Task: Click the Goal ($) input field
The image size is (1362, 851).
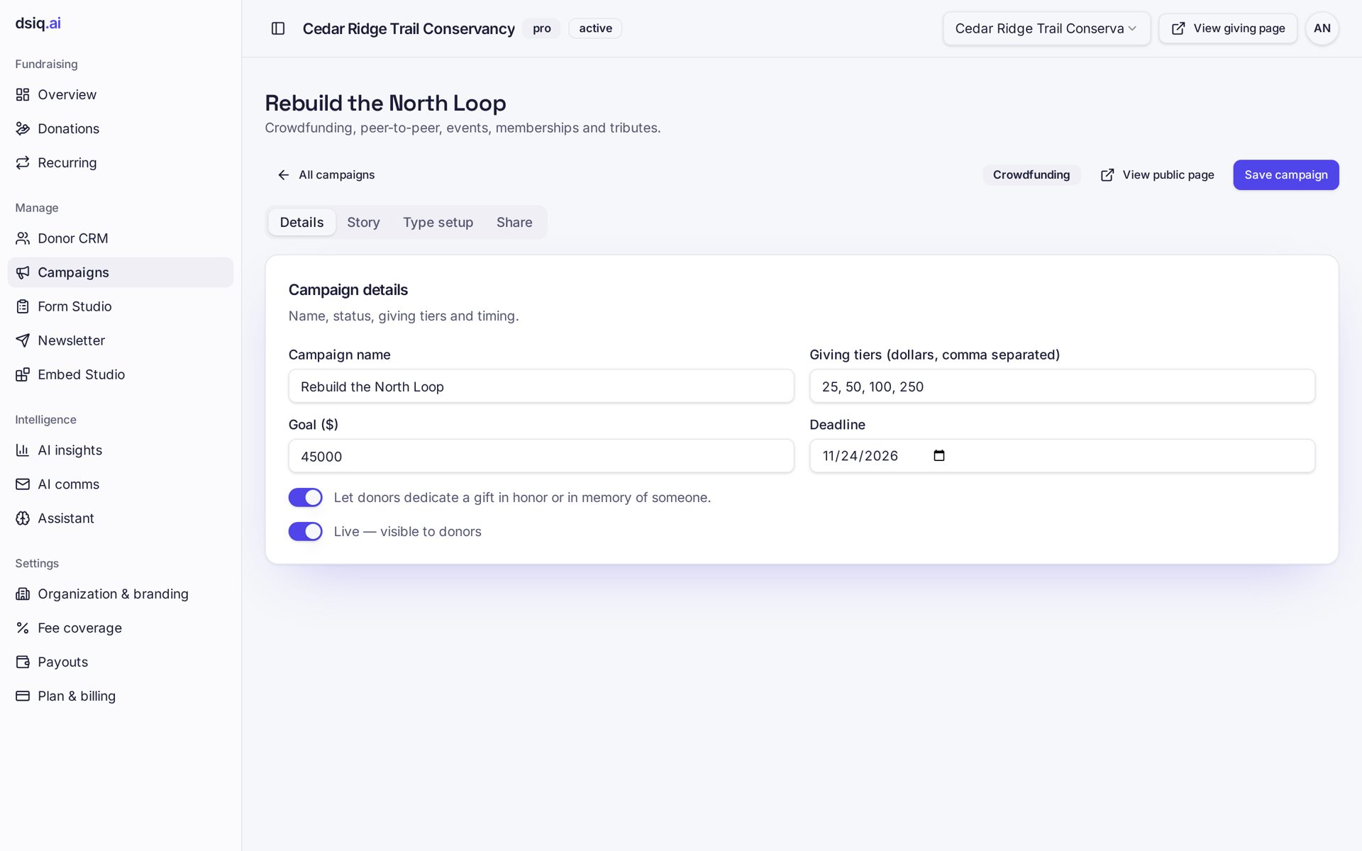Action: [541, 456]
